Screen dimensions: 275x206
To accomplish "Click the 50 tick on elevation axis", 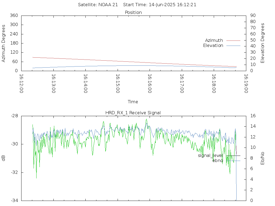I will [253, 40].
